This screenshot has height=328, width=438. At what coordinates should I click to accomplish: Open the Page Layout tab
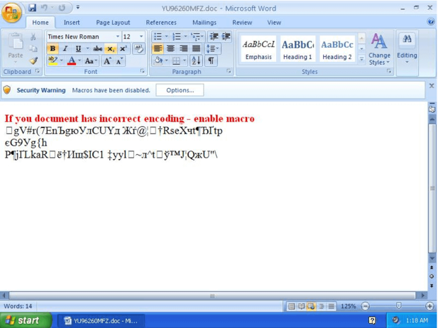(113, 23)
